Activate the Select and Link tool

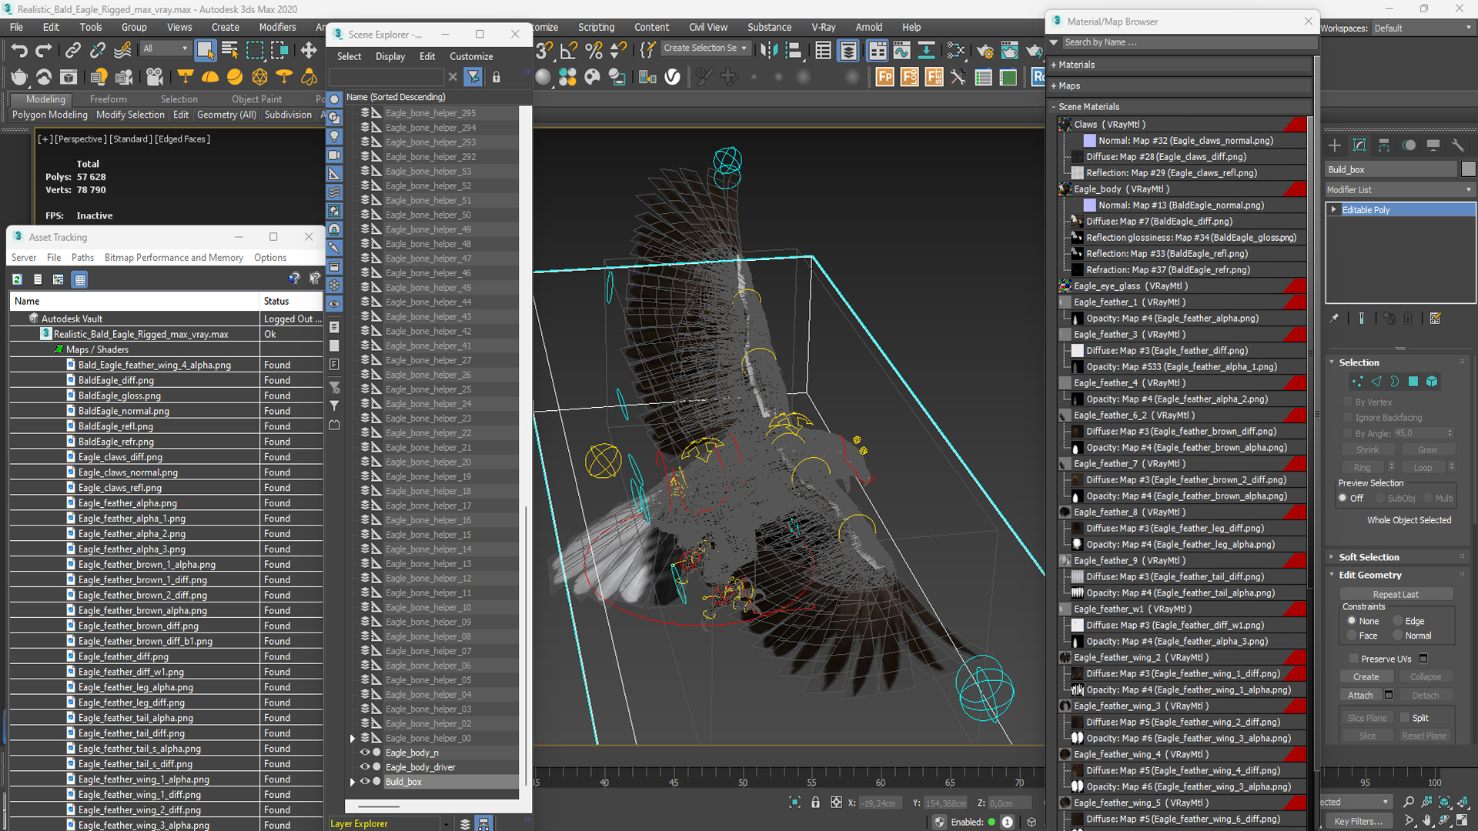(x=72, y=51)
